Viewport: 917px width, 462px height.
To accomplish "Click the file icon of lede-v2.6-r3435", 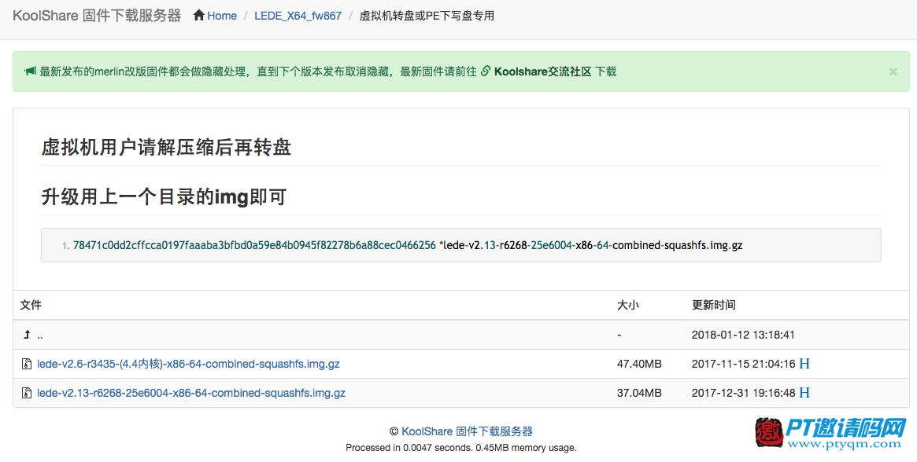I will 26,364.
